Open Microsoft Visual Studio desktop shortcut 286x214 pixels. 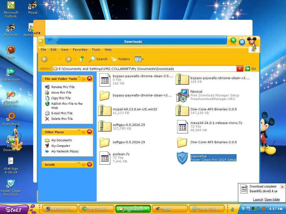[x=11, y=99]
